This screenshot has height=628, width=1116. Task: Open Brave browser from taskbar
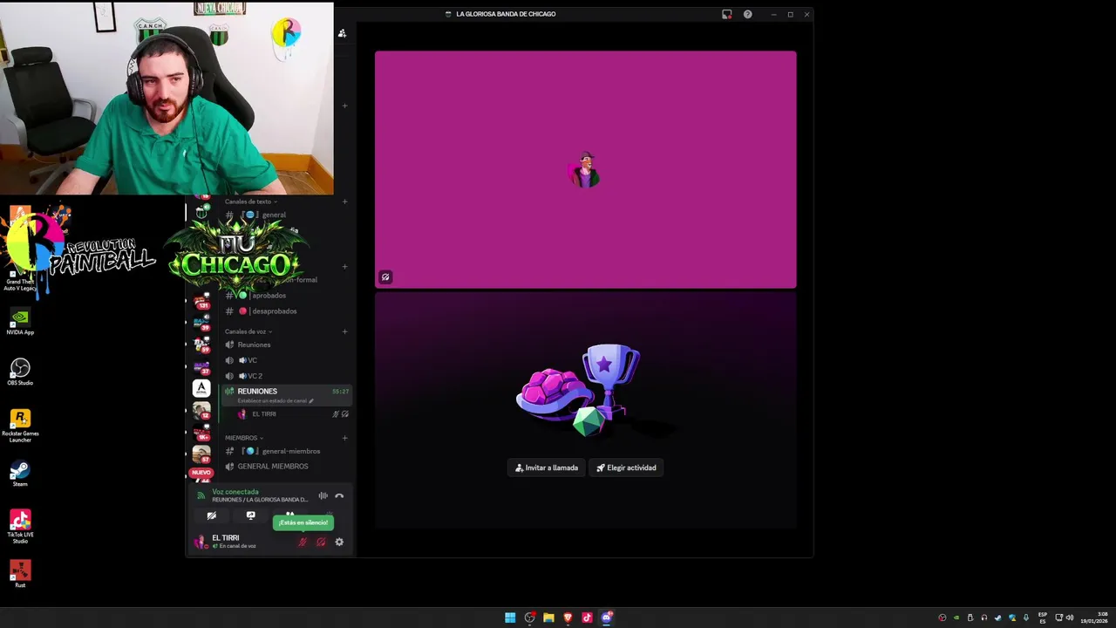tap(568, 618)
